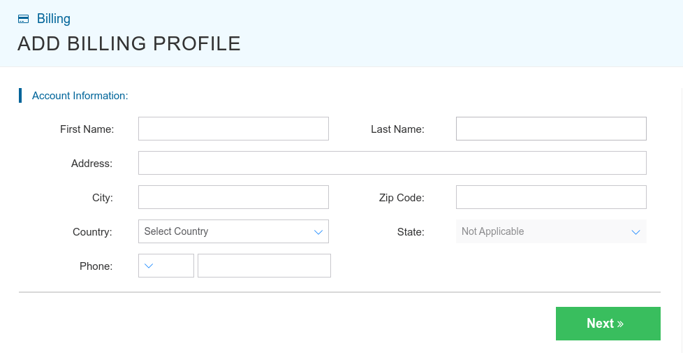Open the Select Country dropdown

[x=223, y=231]
